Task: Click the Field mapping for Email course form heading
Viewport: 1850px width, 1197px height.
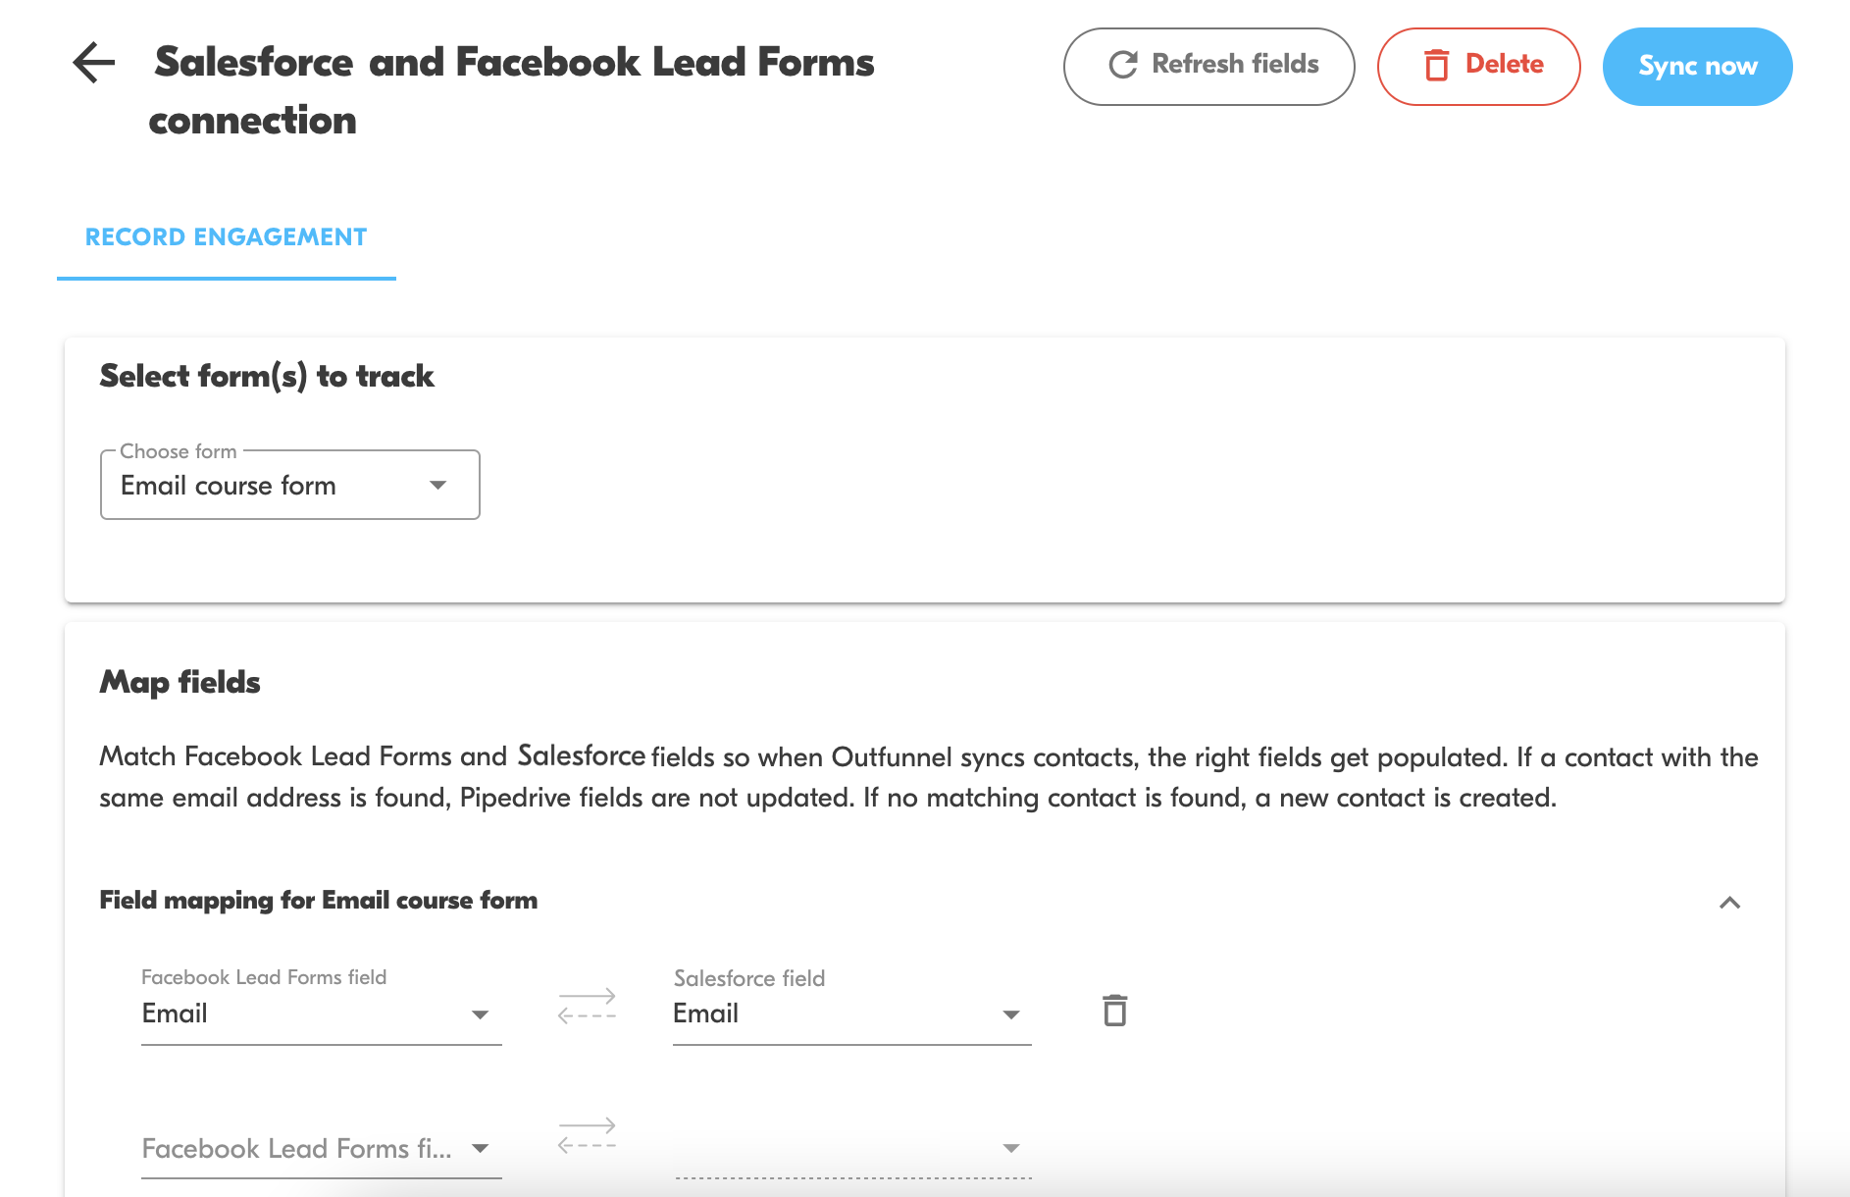Action: [318, 901]
